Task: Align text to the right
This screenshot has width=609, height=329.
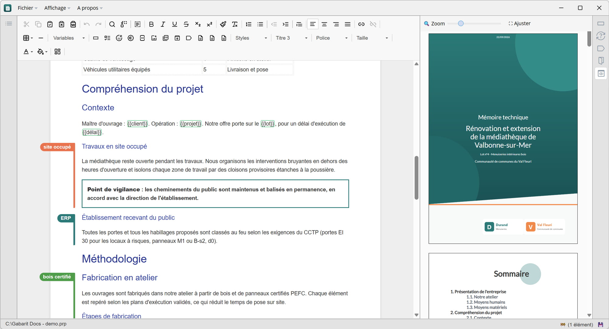Action: [336, 24]
